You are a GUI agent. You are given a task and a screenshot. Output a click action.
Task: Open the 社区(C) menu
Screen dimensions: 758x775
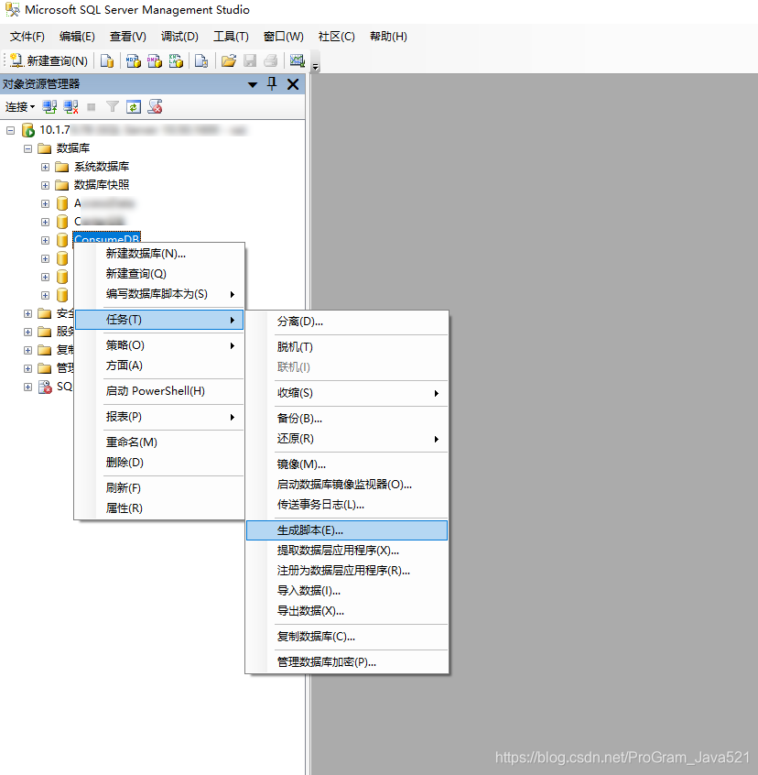pyautogui.click(x=336, y=37)
